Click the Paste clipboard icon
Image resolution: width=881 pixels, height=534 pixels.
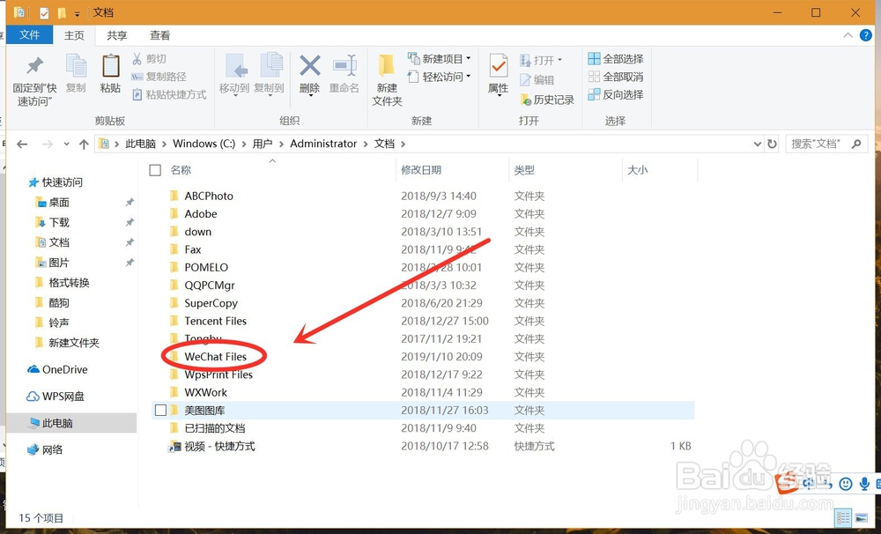111,66
